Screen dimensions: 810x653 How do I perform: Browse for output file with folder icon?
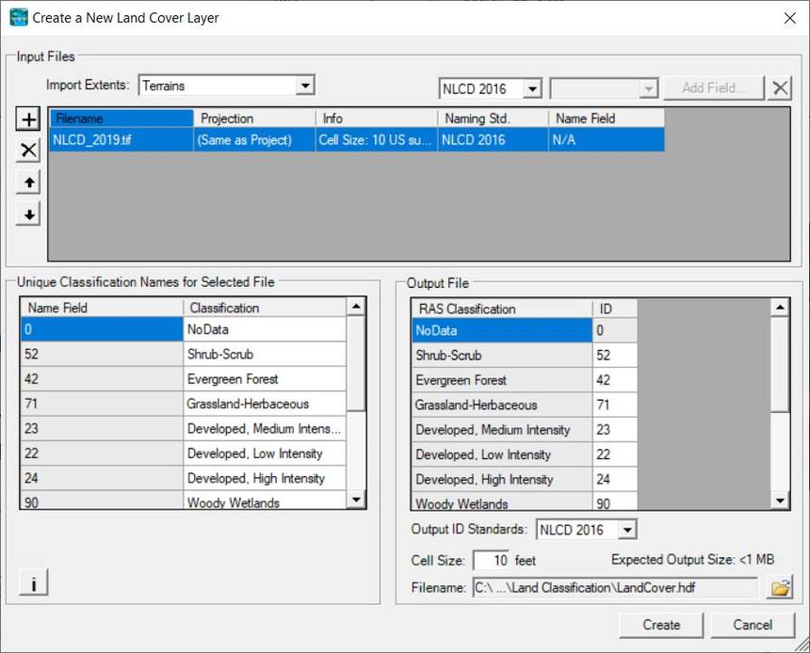pyautogui.click(x=780, y=588)
